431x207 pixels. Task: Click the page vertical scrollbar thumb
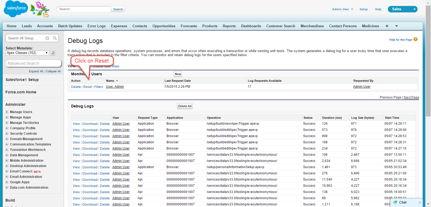point(428,61)
